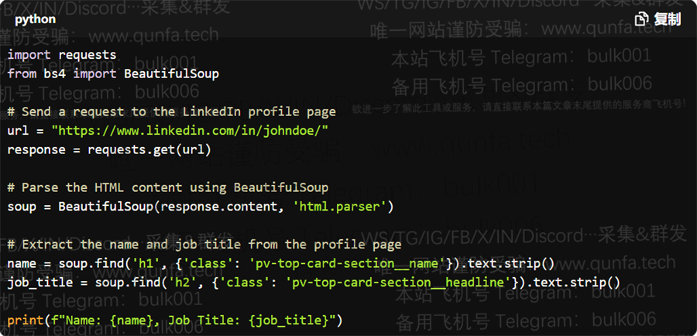Screen dimensions: 697x336
Task: Click the 'Send a request' comment line
Action: pos(172,111)
